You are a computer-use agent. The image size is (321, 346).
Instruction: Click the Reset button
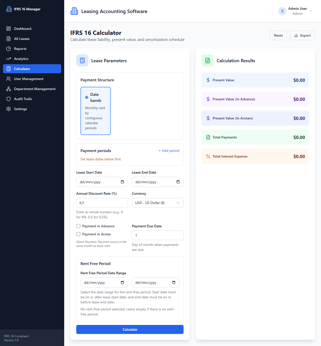(x=278, y=35)
